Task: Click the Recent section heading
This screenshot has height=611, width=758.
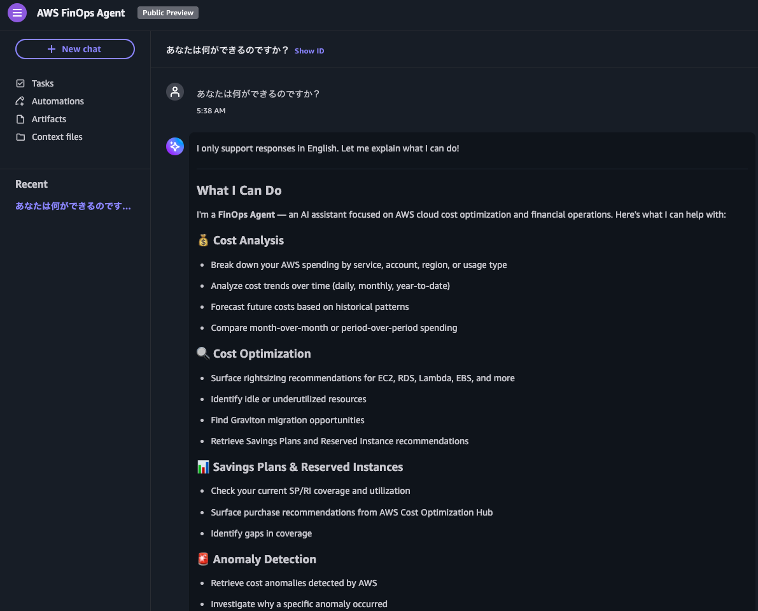Action: pyautogui.click(x=31, y=184)
